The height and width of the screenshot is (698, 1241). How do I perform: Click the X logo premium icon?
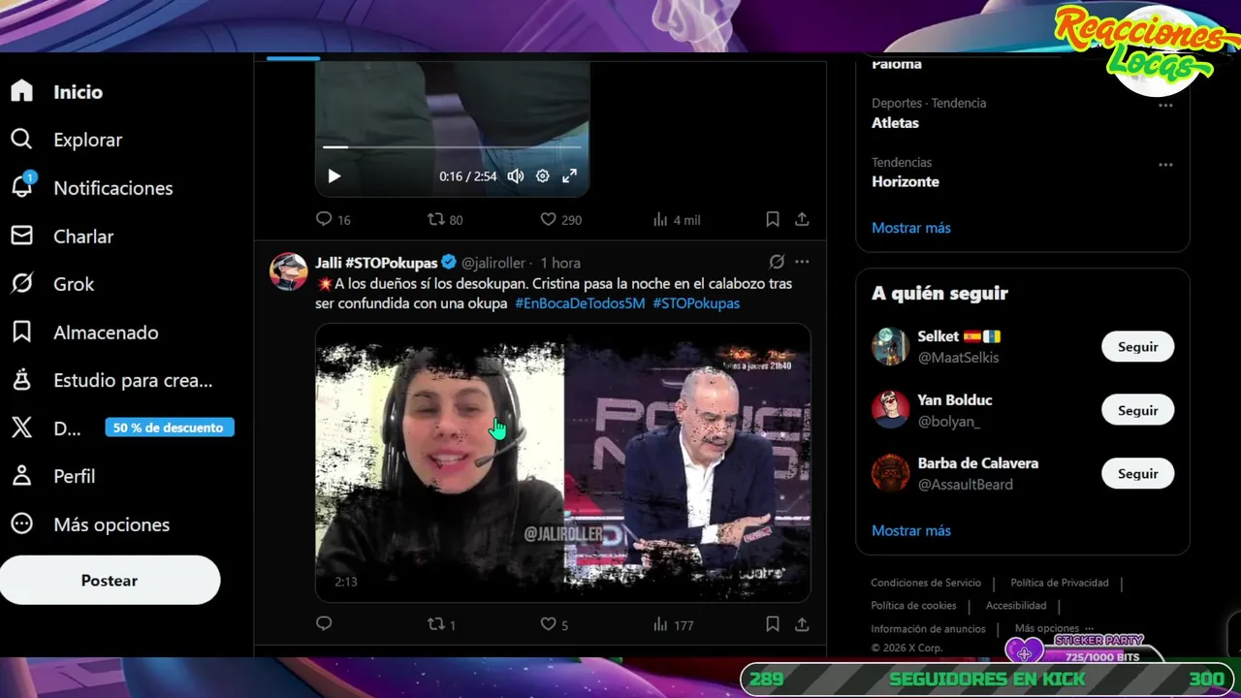[x=21, y=428]
